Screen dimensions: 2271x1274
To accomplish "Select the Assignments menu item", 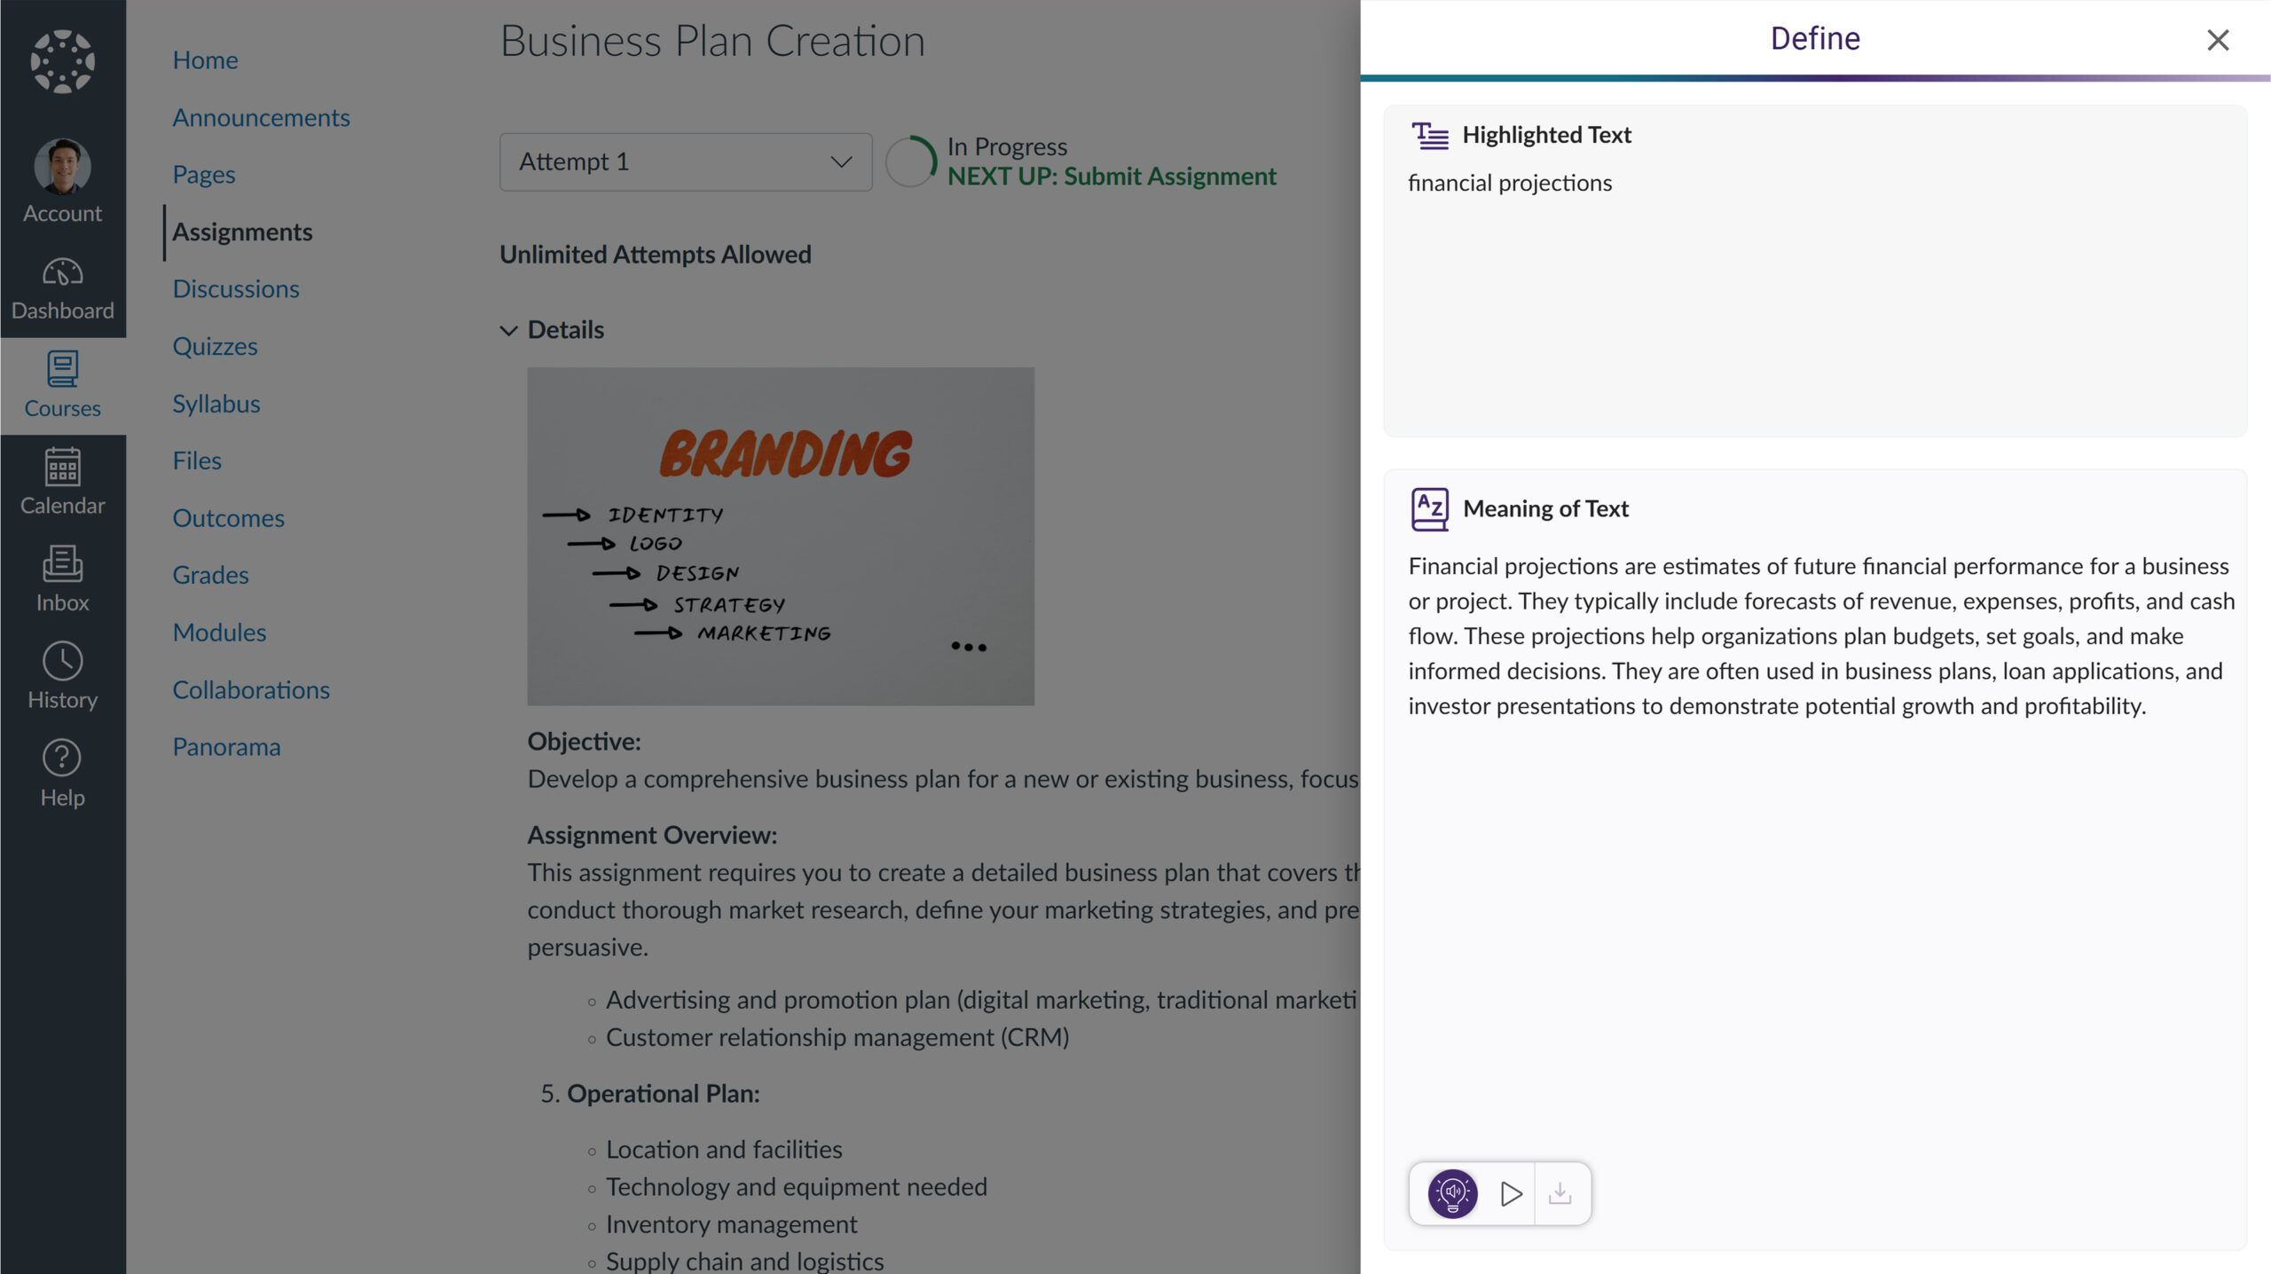I will click(242, 231).
